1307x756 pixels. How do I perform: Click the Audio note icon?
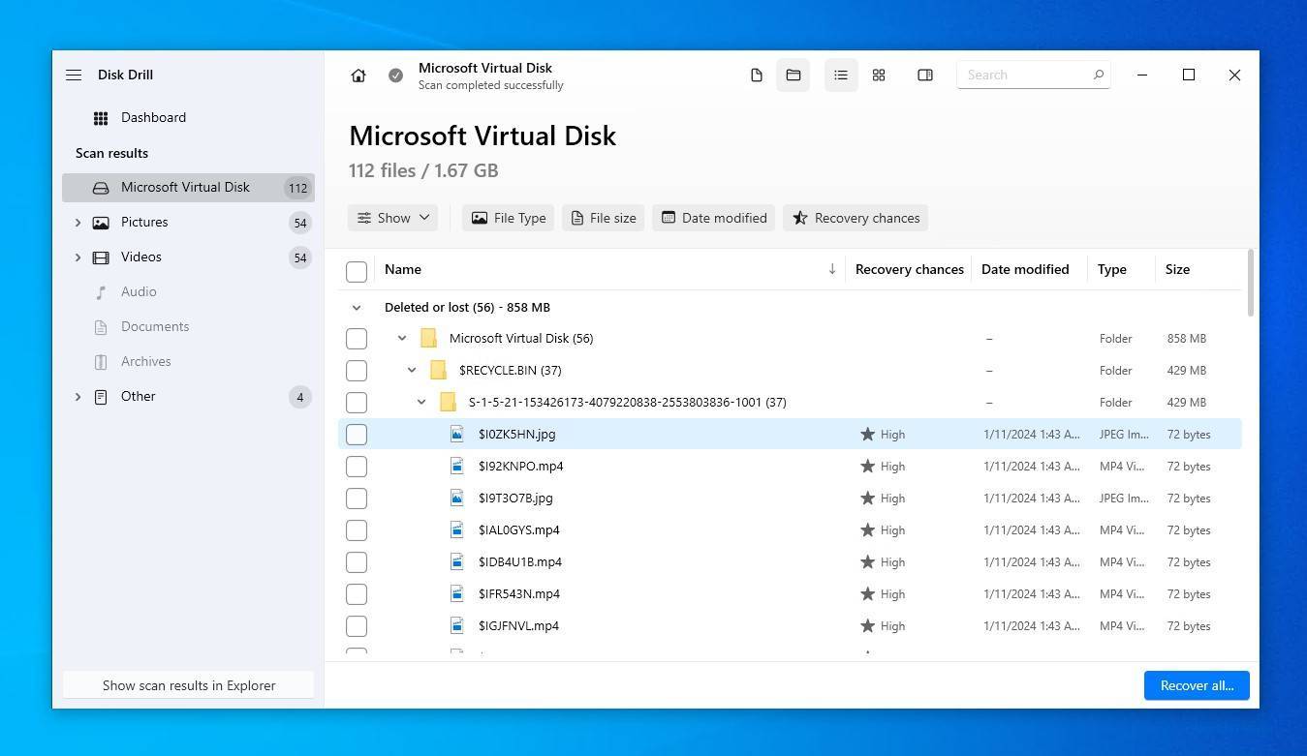(101, 292)
